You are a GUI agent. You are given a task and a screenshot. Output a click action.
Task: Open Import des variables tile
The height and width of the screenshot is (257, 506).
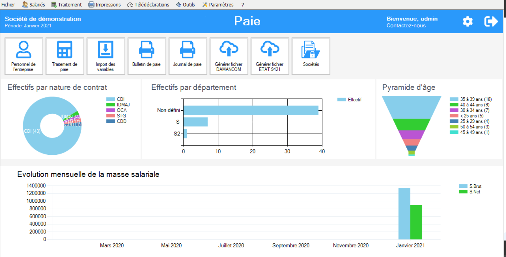(106, 56)
